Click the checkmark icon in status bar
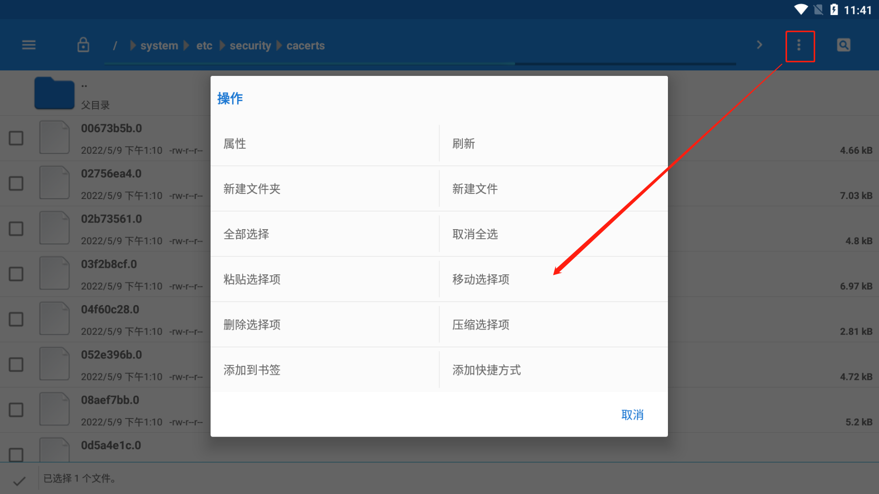The height and width of the screenshot is (494, 879). point(19,481)
